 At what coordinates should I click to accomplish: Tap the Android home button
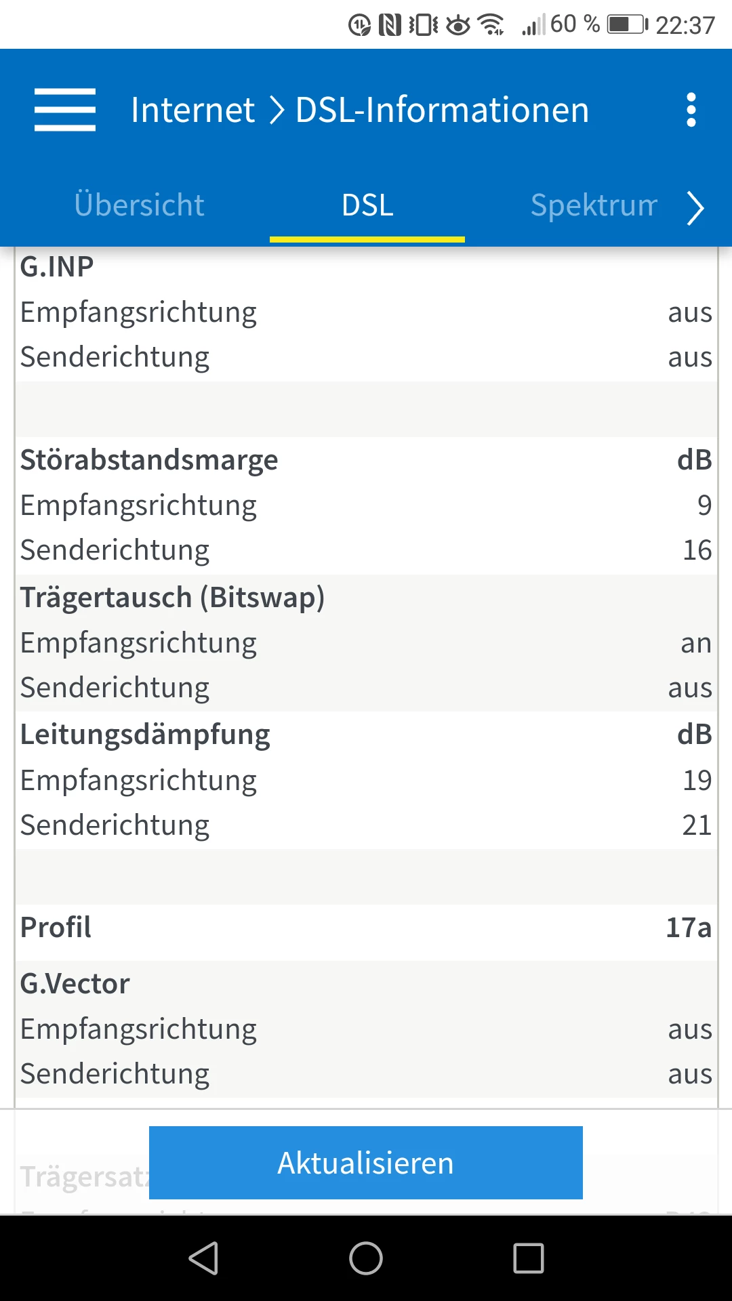click(x=366, y=1258)
